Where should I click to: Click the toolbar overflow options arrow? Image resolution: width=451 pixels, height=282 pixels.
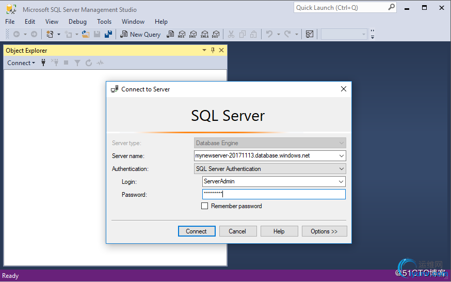(x=373, y=34)
